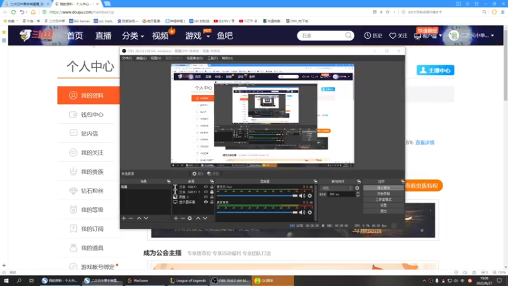The height and width of the screenshot is (286, 508).
Task: Open source settings gear in 来源 panel toolbar
Action: (190, 218)
